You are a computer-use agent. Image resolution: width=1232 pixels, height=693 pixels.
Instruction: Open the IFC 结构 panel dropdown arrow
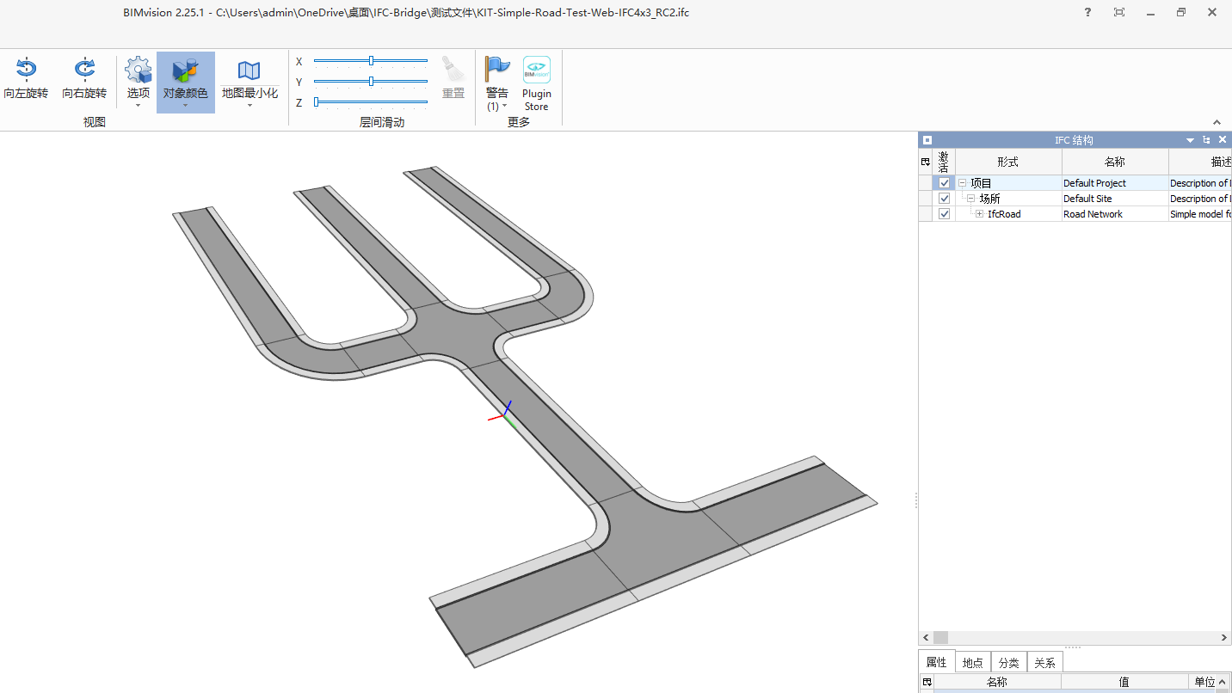tap(1191, 140)
